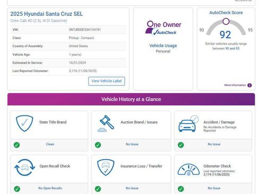Click the Clean status text
Image resolution: width=259 pixels, height=194 pixels.
point(50,144)
